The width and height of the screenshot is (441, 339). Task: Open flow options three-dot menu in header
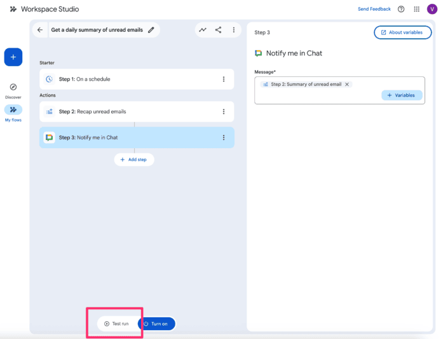(234, 30)
